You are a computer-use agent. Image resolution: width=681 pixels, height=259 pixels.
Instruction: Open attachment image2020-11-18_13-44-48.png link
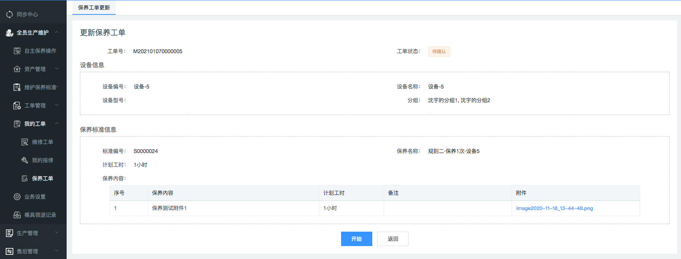[x=554, y=208]
